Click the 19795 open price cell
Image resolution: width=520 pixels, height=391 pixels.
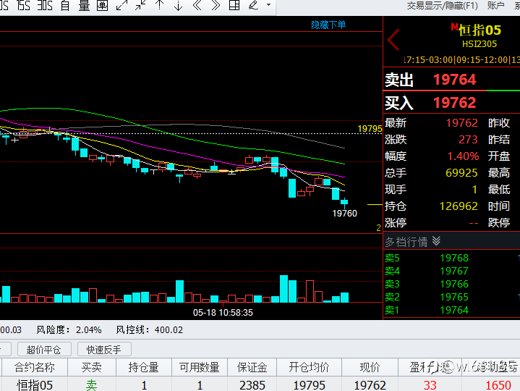(309, 385)
